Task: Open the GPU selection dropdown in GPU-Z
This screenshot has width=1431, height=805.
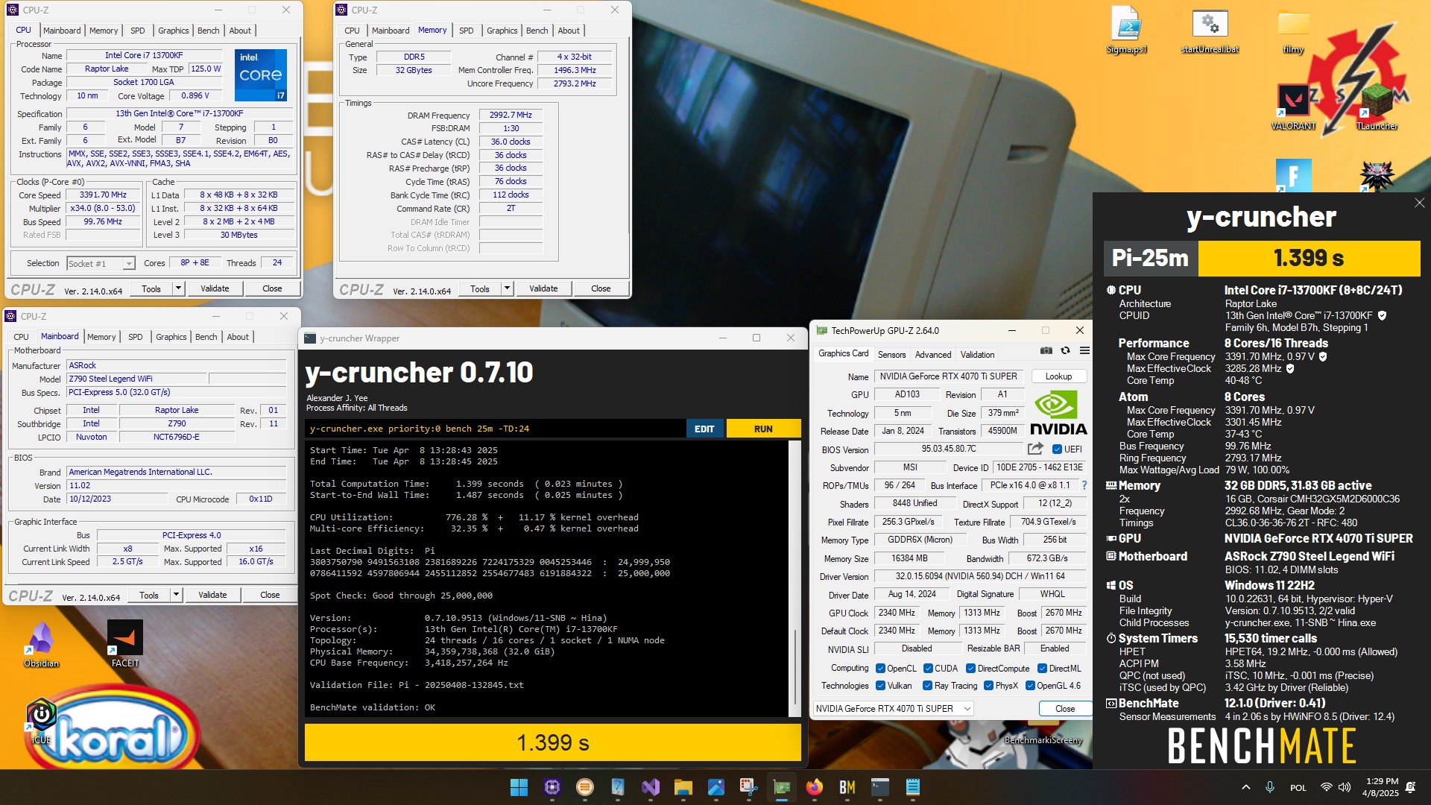Action: 893,709
